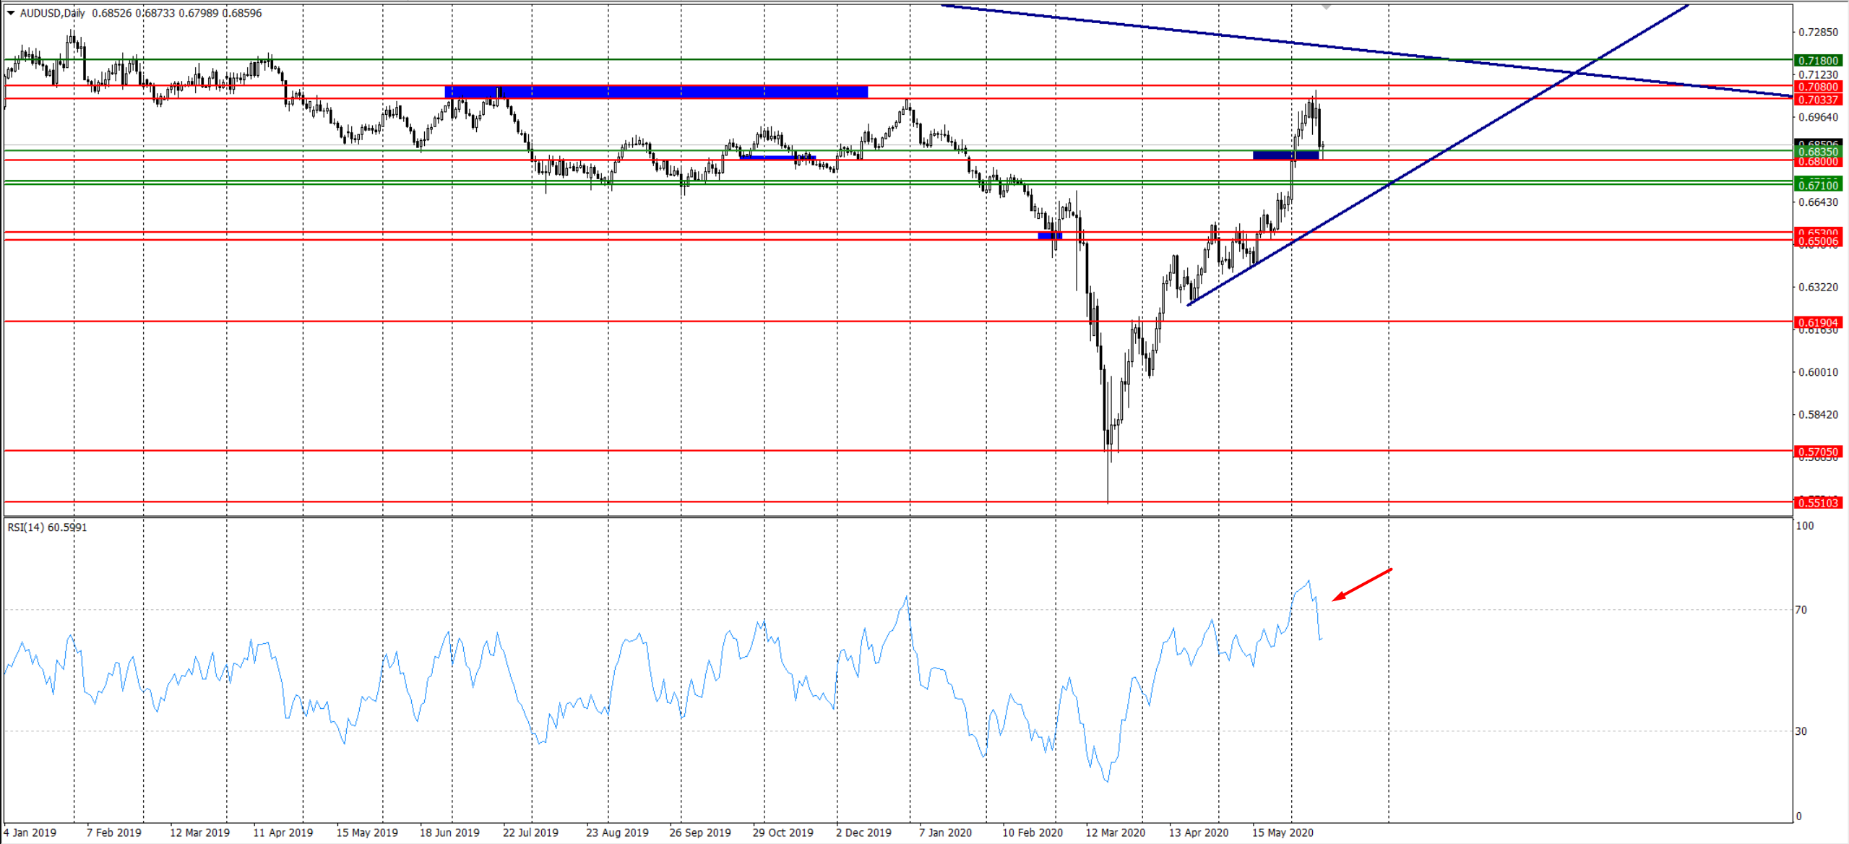Click the AUDUSD,Daily chart title text
The width and height of the screenshot is (1849, 844).
click(52, 13)
